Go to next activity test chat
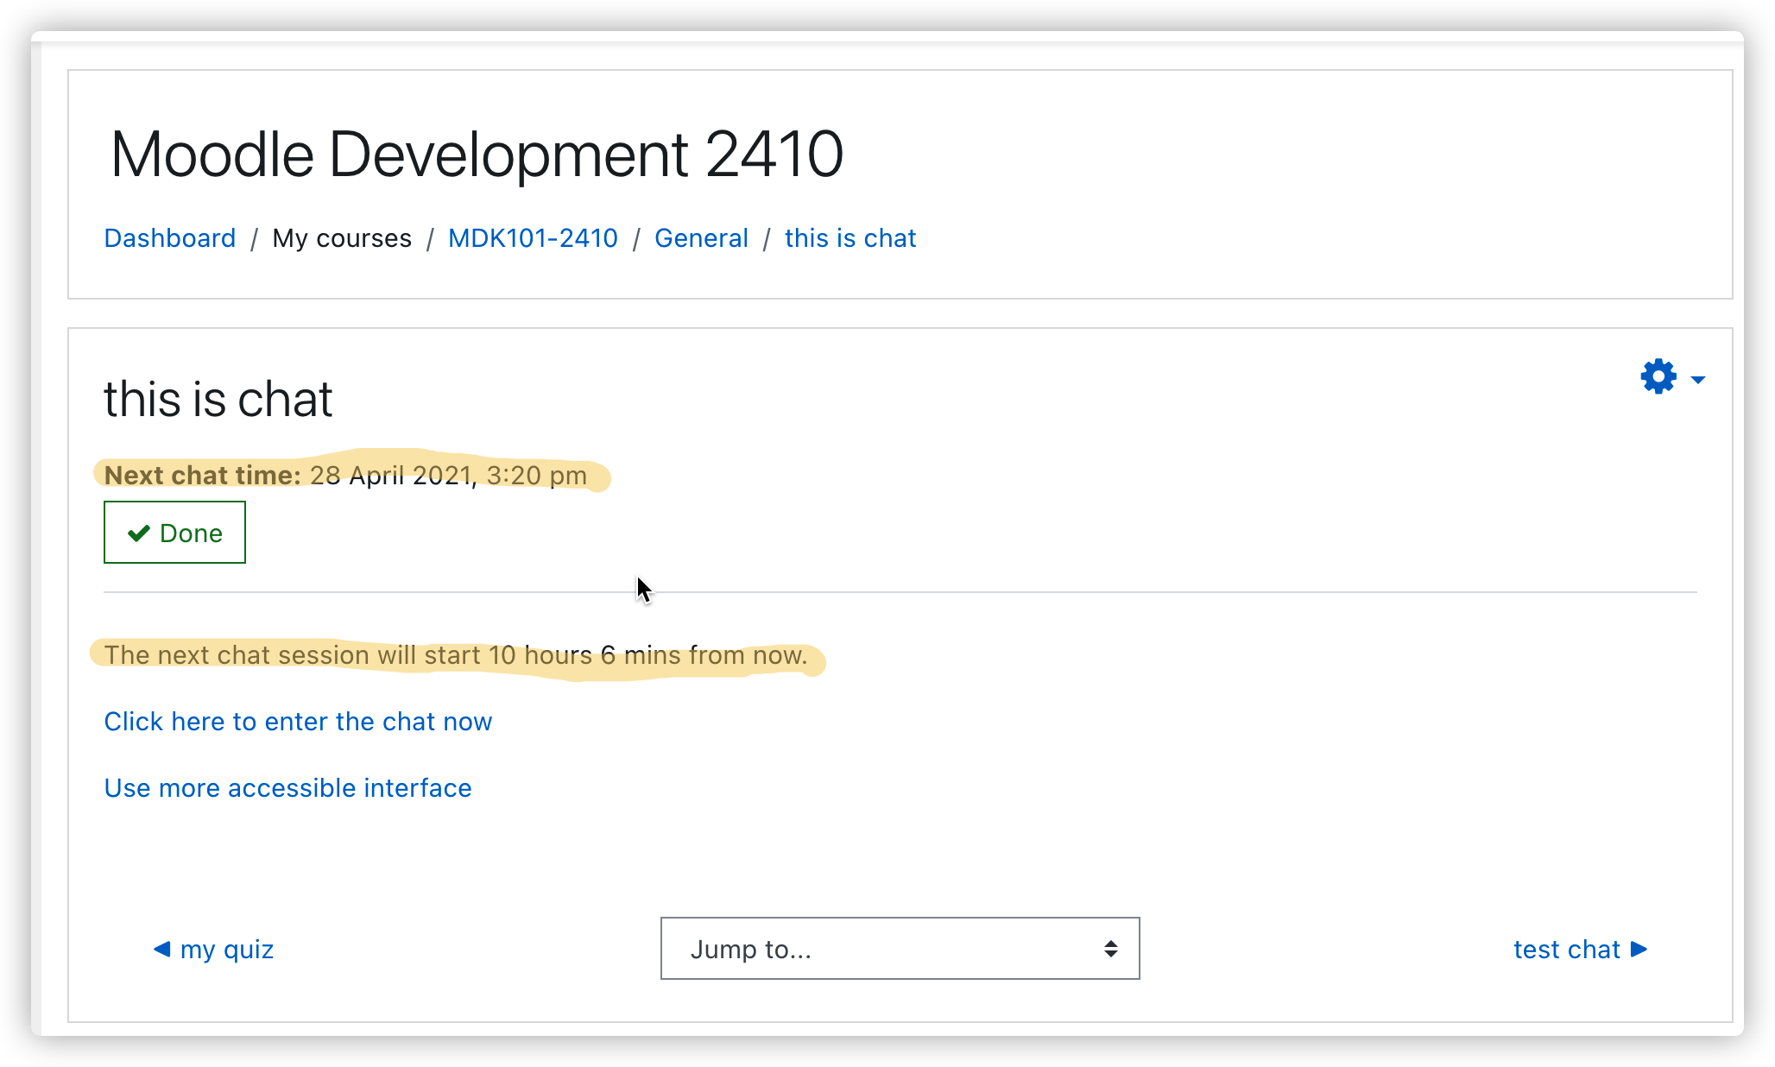 point(1581,949)
